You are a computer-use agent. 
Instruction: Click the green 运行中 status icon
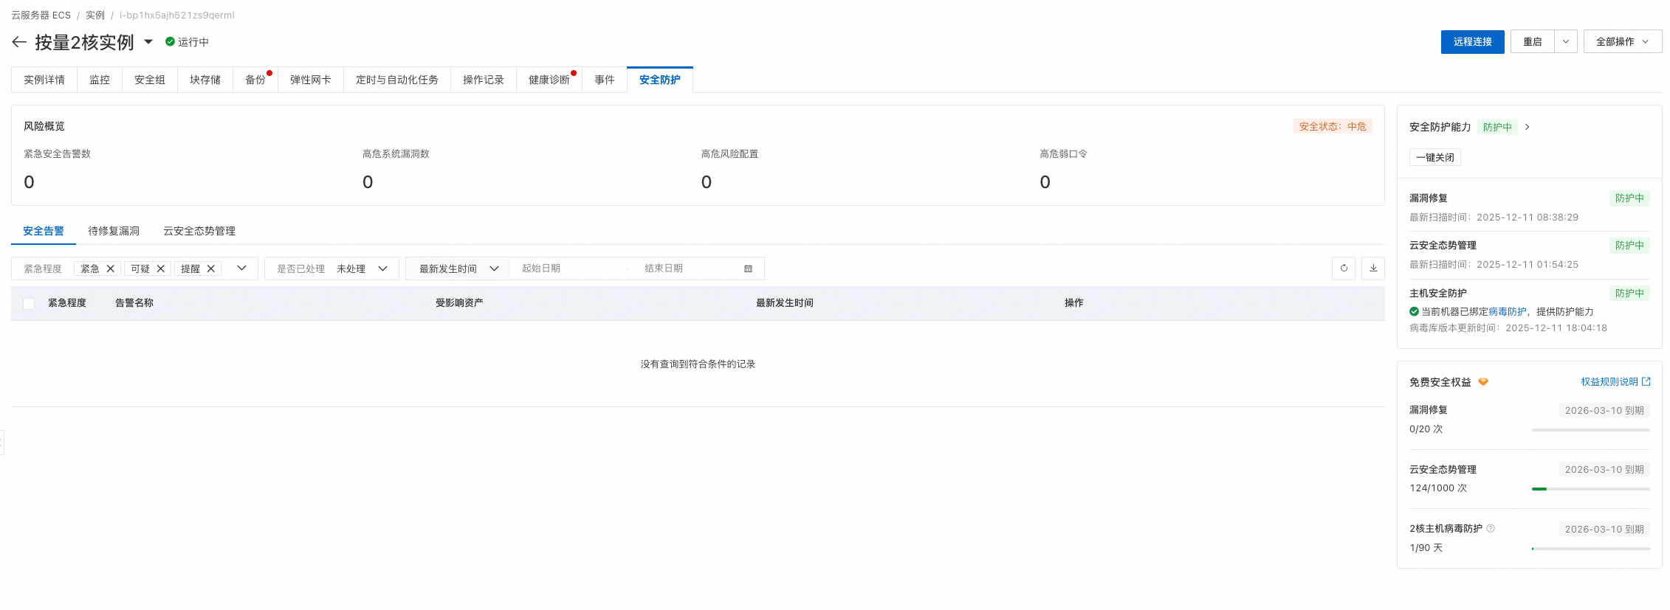coord(170,42)
